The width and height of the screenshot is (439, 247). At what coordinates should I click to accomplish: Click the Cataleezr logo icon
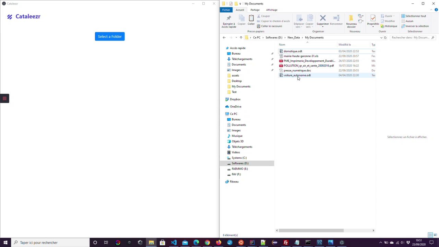tap(10, 17)
